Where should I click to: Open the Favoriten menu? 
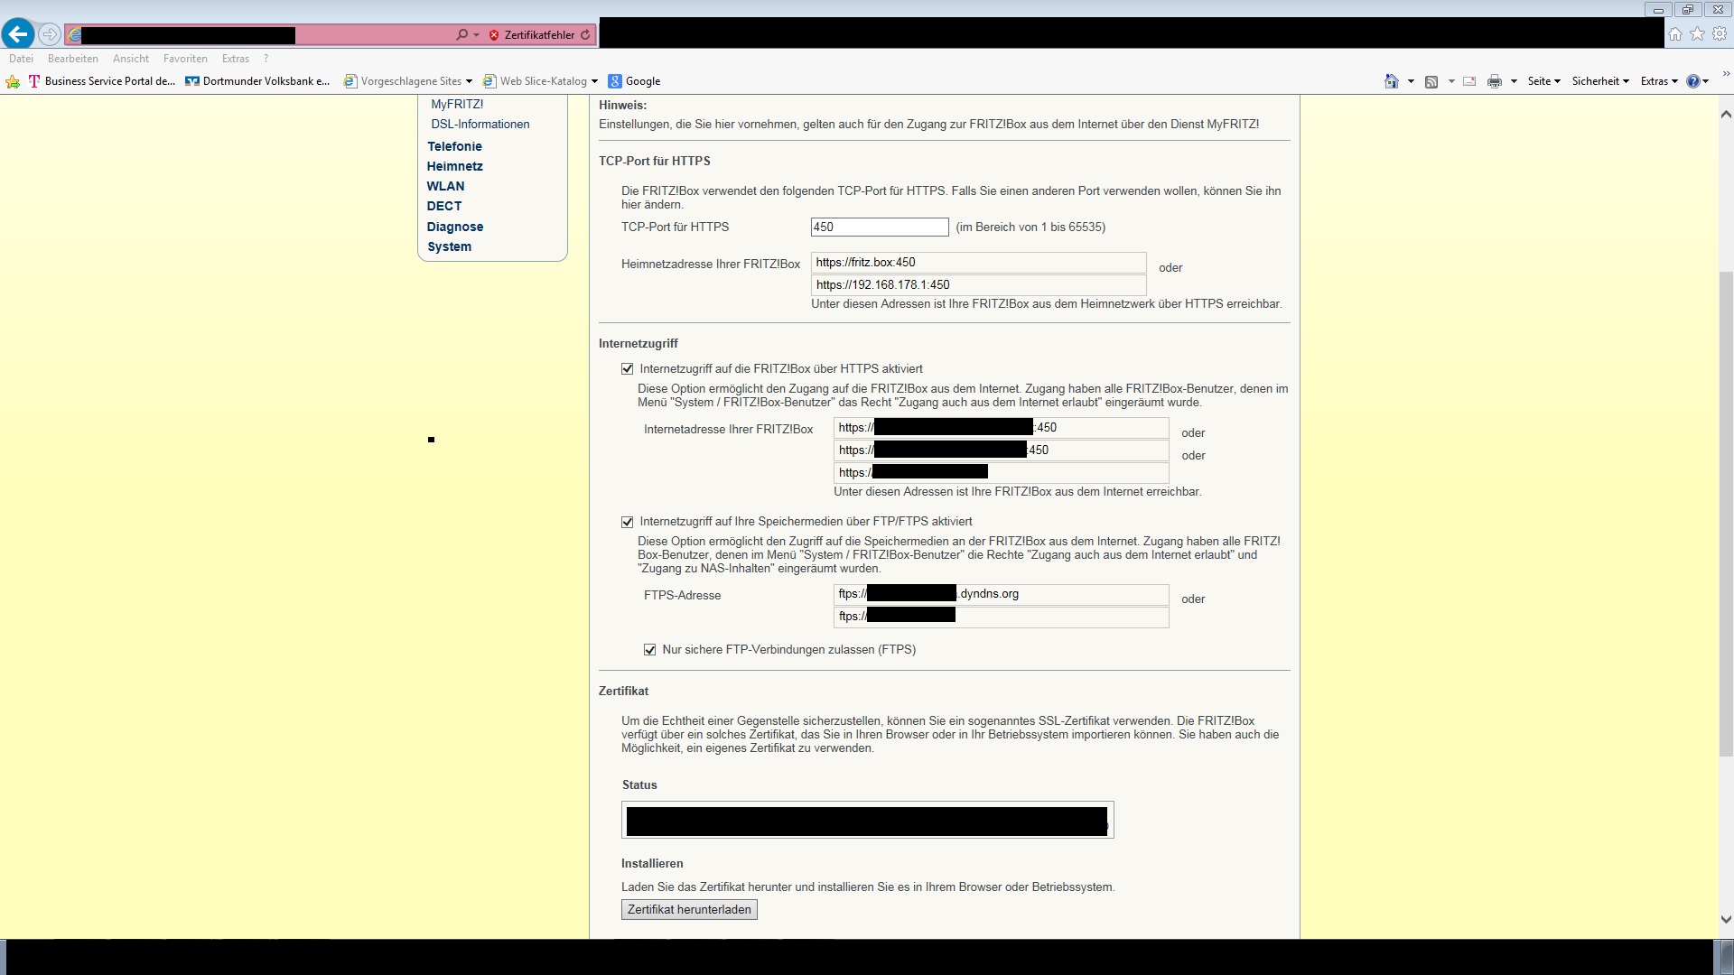tap(185, 59)
